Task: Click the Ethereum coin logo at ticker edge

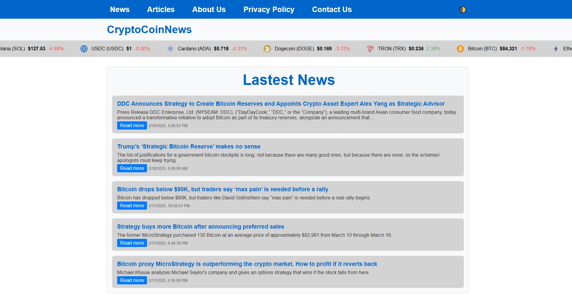Action: point(556,49)
